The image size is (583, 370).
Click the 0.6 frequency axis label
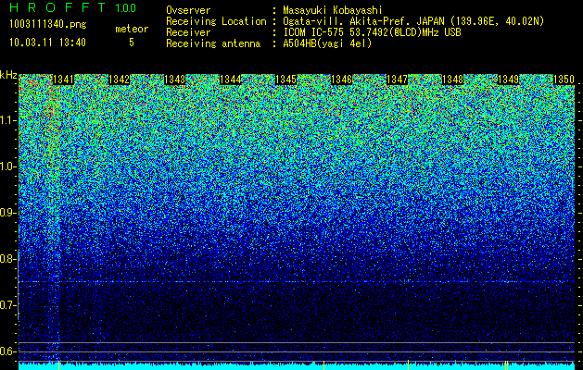tap(8, 351)
